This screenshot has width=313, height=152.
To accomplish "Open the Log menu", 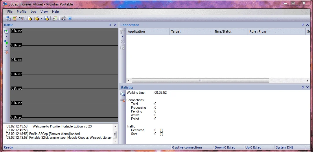I will [x=33, y=12].
